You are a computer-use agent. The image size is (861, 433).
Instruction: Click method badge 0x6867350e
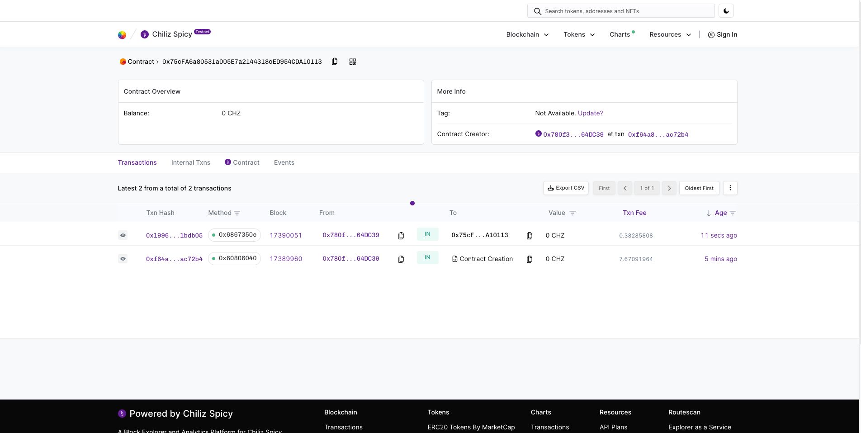tap(234, 235)
